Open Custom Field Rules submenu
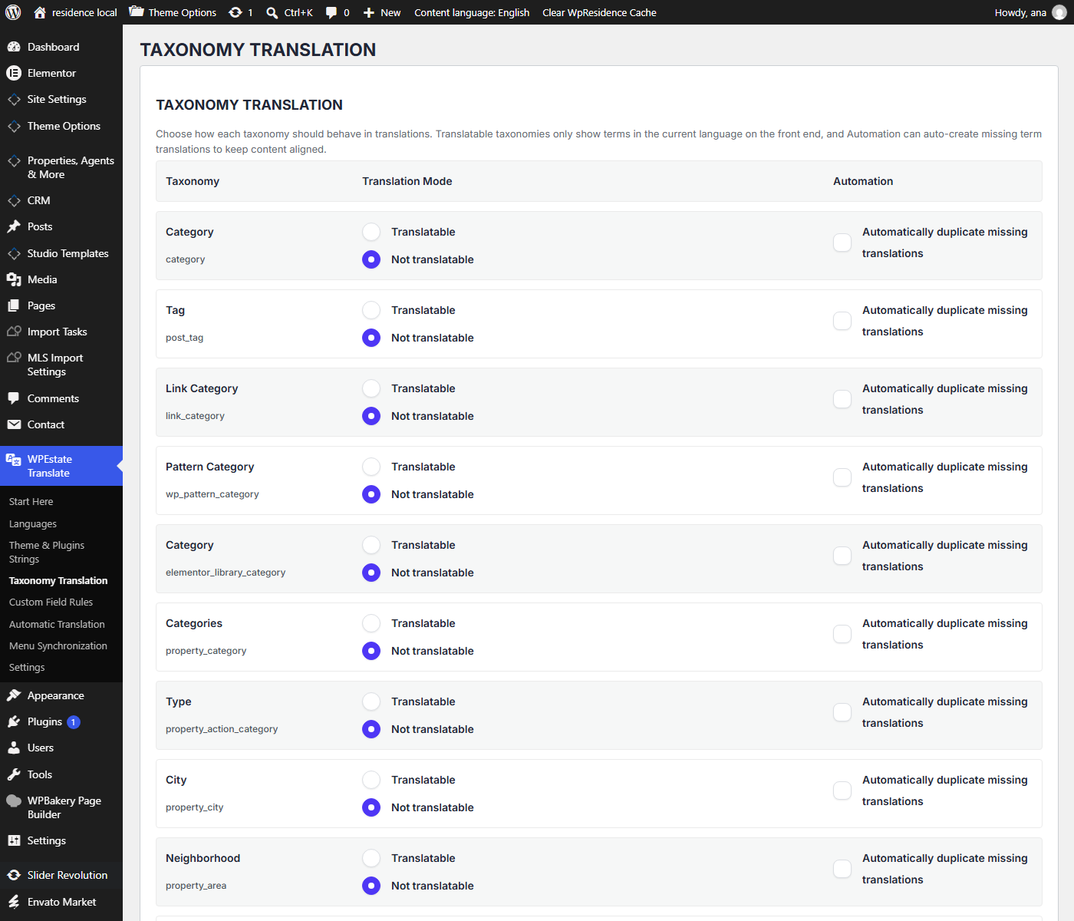This screenshot has height=921, width=1074. tap(51, 602)
